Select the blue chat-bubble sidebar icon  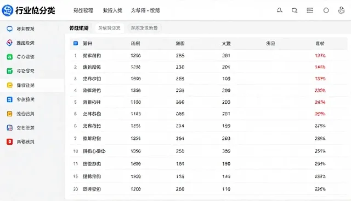10,29
